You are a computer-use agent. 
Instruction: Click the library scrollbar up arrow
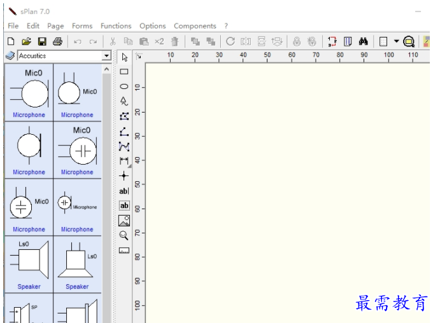tap(106, 69)
